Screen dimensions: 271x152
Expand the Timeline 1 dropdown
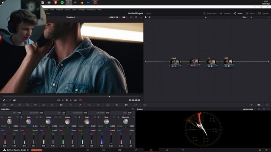(x=77, y=17)
